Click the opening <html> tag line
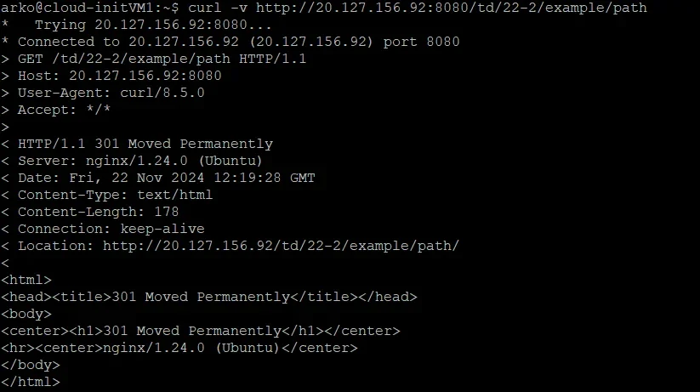This screenshot has width=700, height=392. 26,280
